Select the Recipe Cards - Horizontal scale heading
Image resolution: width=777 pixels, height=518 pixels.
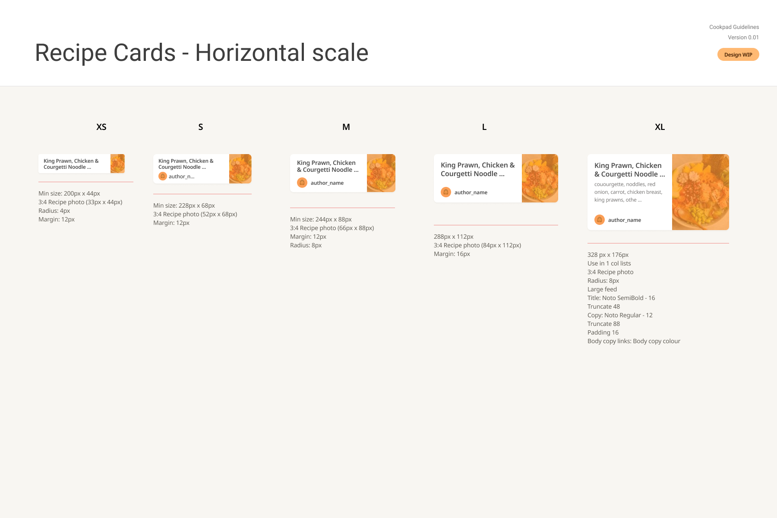202,53
